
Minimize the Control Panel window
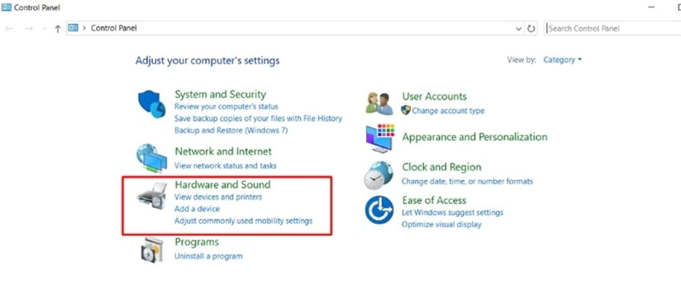coord(651,7)
